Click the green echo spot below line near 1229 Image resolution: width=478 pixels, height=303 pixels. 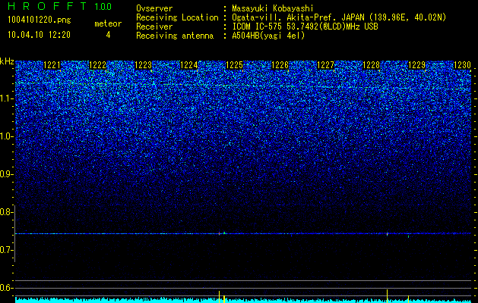409,236
